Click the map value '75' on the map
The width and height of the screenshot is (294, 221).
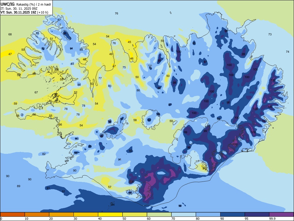pos(124,67)
